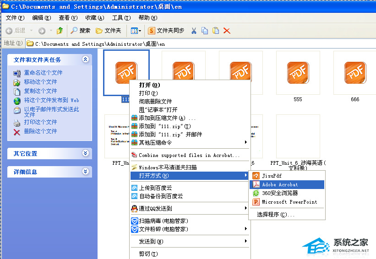The image size is (376, 259).
Task: Click 打开(O) in the context menu
Action: [149, 85]
